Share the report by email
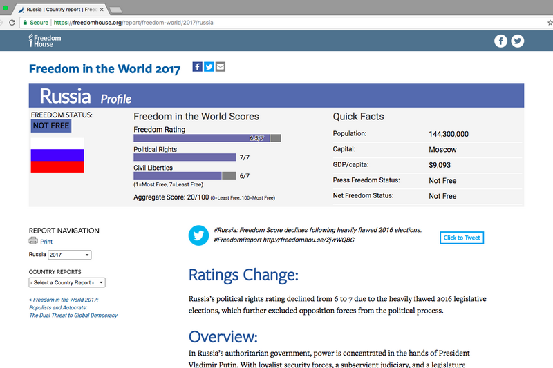 coord(221,67)
